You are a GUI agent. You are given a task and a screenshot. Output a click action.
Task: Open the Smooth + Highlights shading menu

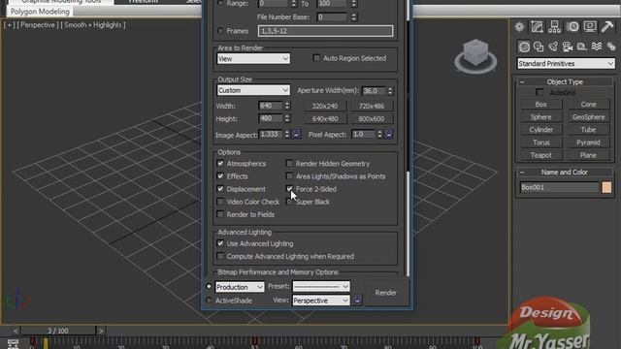click(x=93, y=25)
